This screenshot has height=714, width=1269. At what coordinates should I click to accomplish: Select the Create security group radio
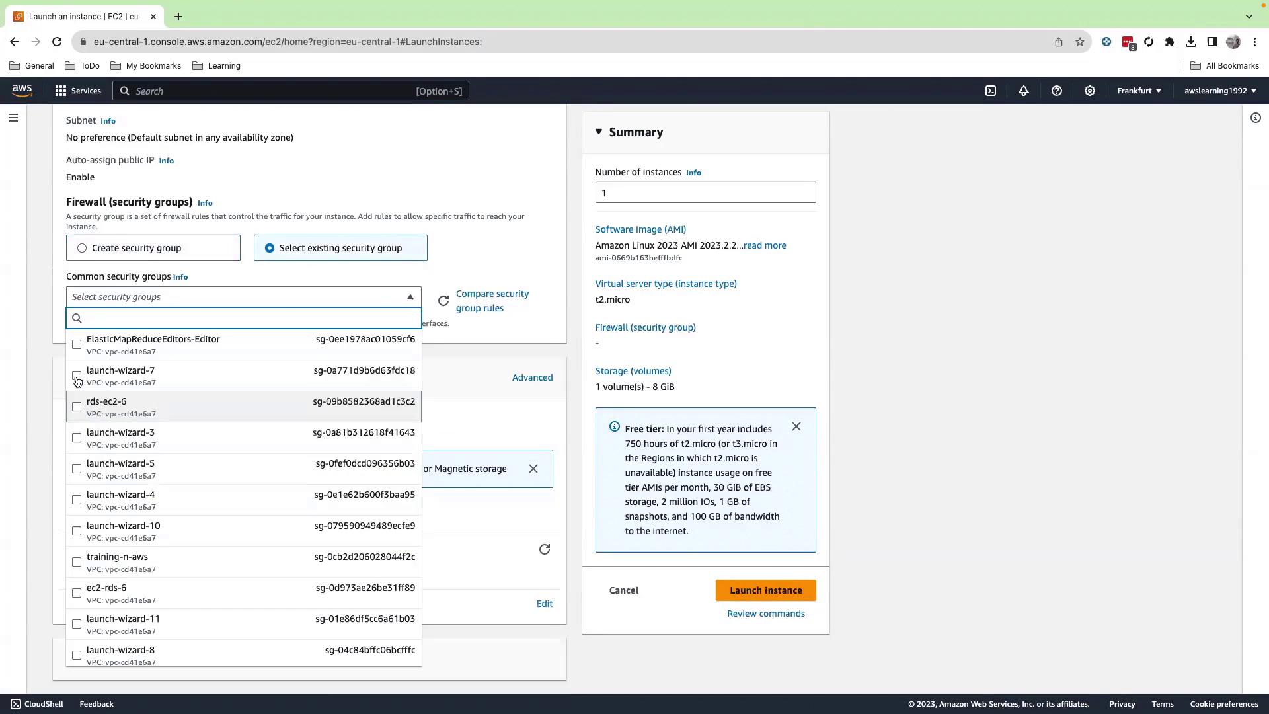(x=82, y=248)
